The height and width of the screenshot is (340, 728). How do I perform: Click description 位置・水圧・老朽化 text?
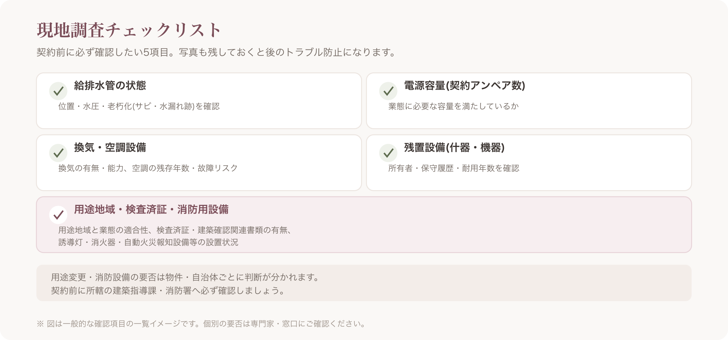coord(139,106)
